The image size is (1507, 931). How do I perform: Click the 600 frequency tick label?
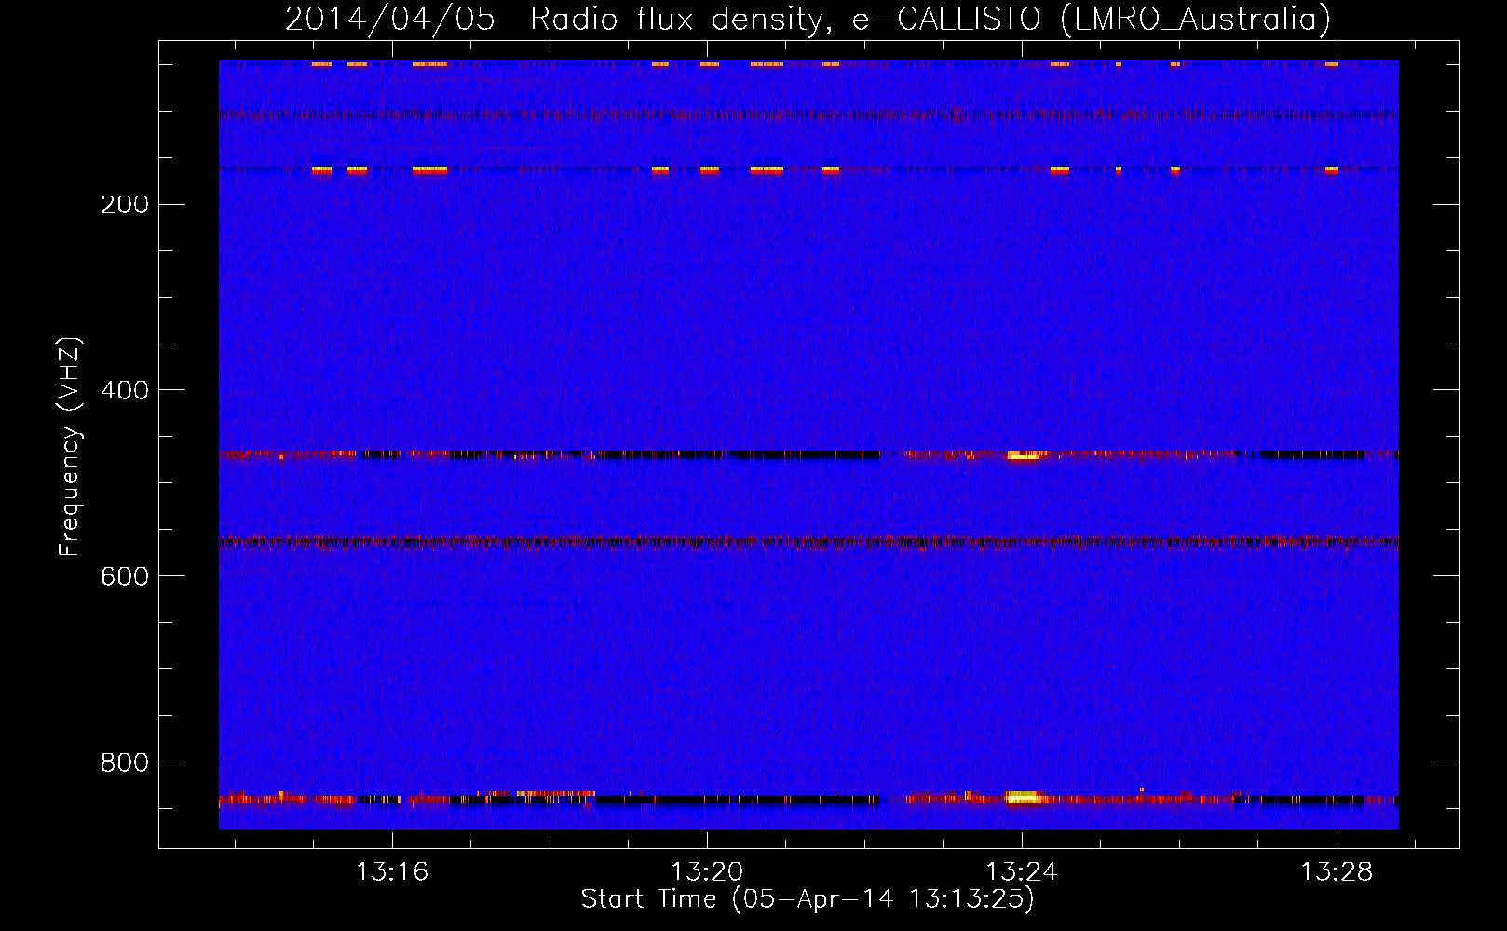[x=125, y=576]
